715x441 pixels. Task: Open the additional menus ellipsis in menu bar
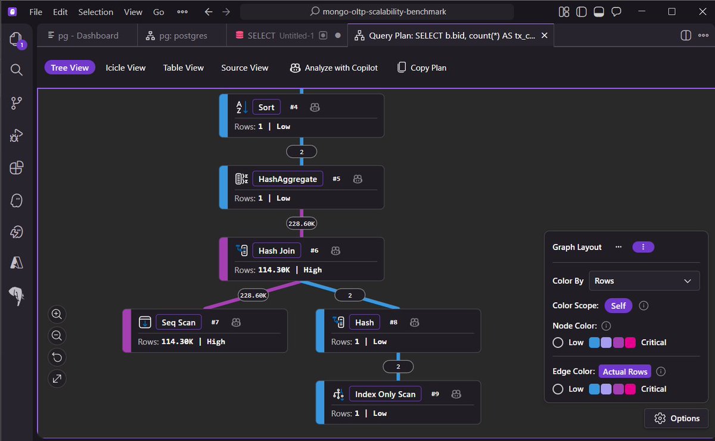[182, 12]
